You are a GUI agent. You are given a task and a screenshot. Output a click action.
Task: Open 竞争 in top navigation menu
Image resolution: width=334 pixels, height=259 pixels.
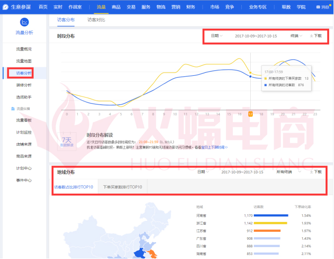pos(229,7)
